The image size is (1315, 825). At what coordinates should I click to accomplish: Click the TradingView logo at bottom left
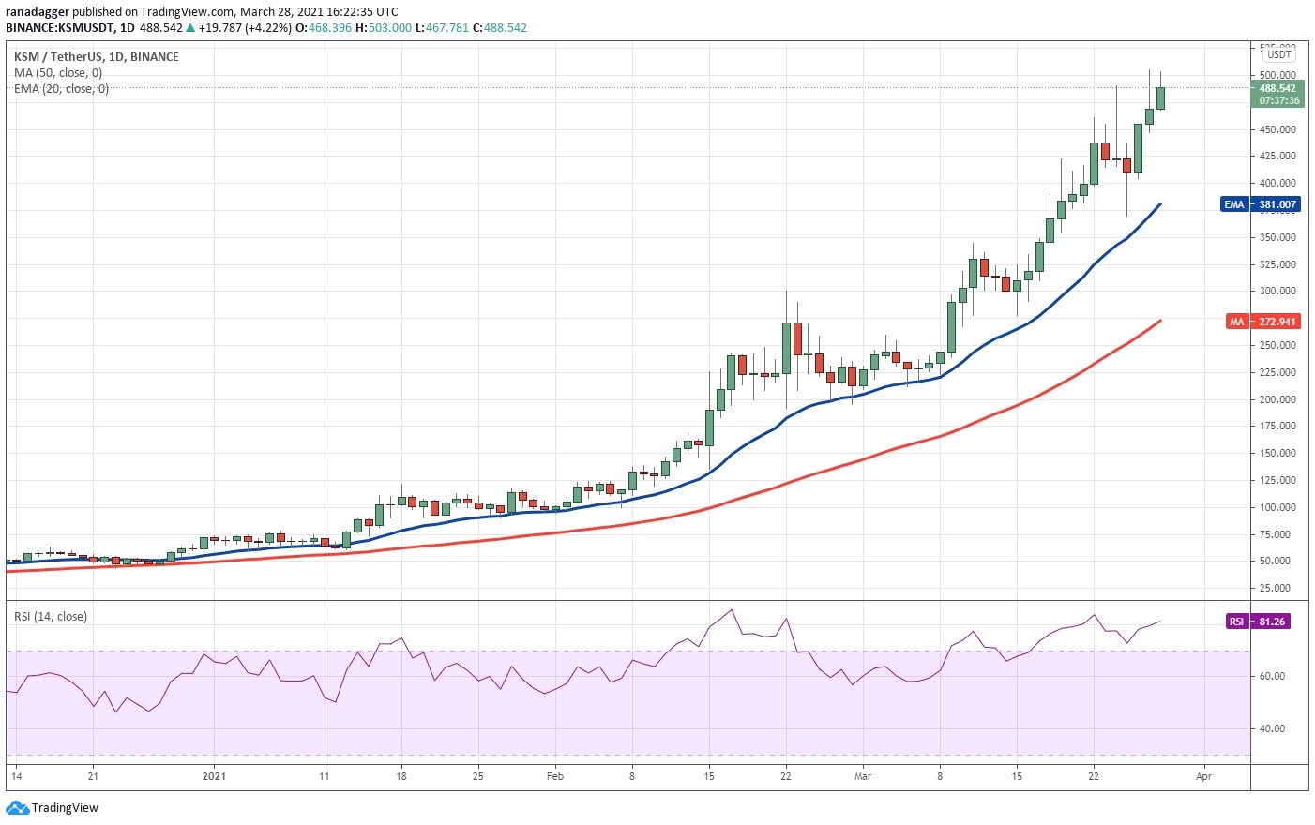(x=53, y=808)
